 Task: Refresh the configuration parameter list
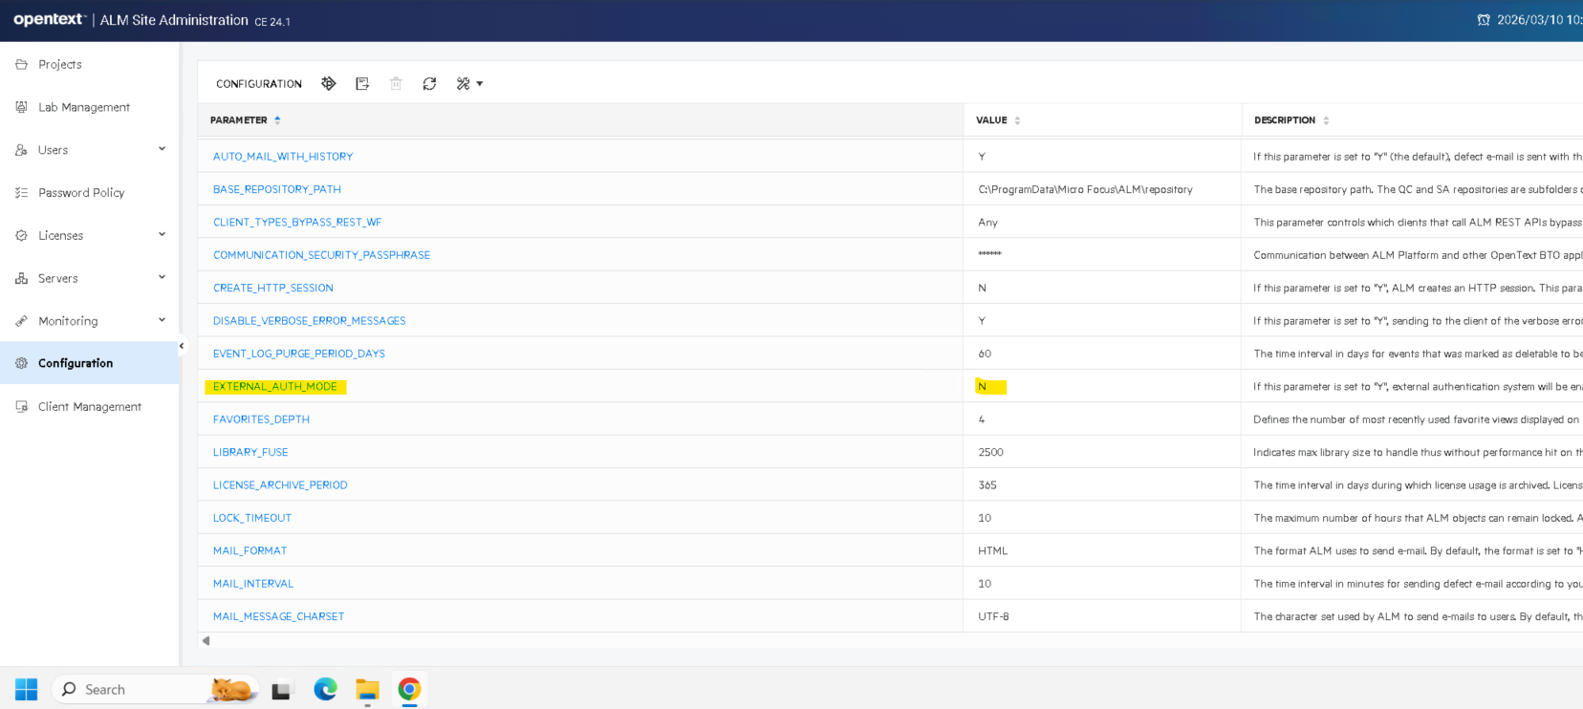tap(429, 83)
